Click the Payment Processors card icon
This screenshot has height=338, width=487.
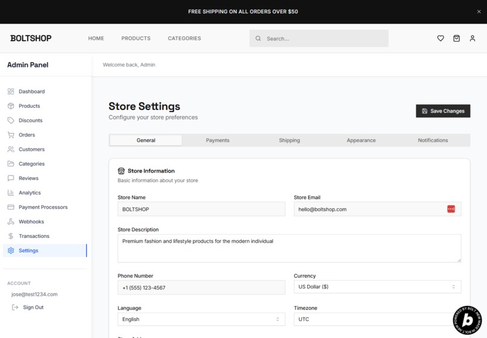tap(11, 207)
